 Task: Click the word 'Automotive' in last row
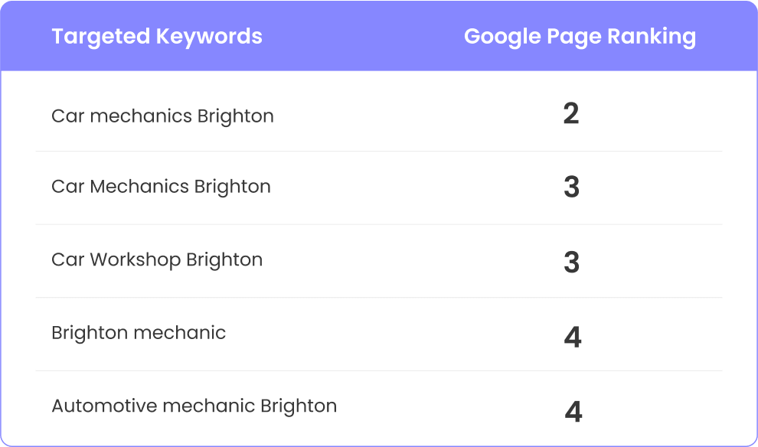coord(104,406)
